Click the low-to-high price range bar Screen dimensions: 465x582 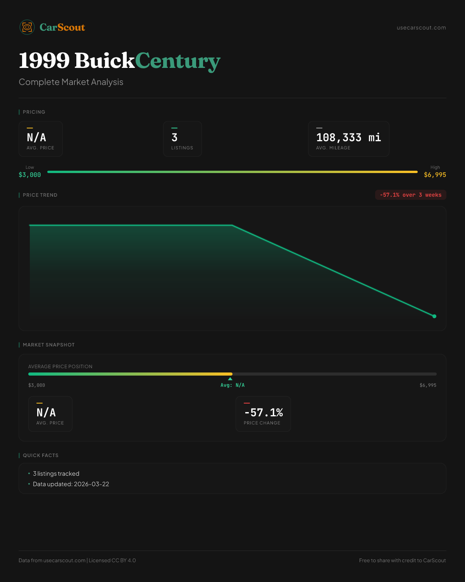pos(232,172)
